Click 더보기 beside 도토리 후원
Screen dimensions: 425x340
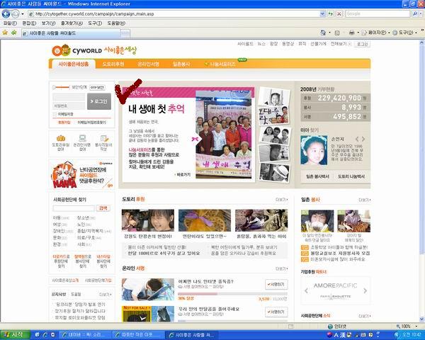(281, 200)
